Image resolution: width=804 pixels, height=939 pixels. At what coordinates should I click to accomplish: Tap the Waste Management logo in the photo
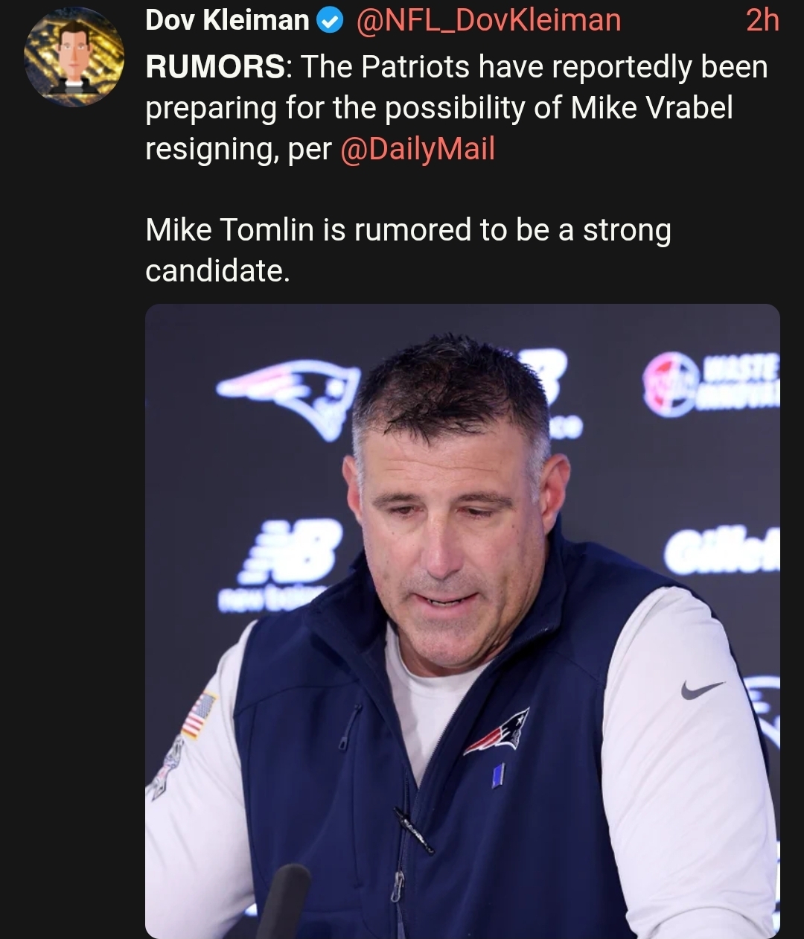(x=711, y=383)
